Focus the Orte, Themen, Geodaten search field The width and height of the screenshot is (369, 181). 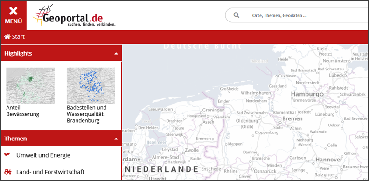tap(297, 15)
